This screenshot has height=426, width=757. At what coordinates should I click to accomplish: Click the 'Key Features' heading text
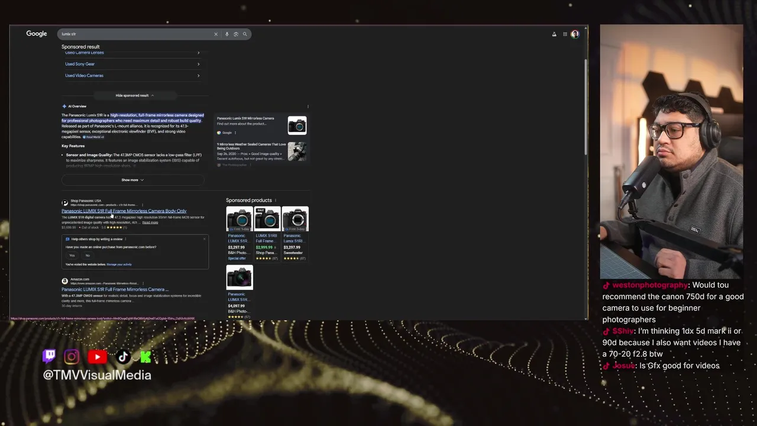(73, 146)
